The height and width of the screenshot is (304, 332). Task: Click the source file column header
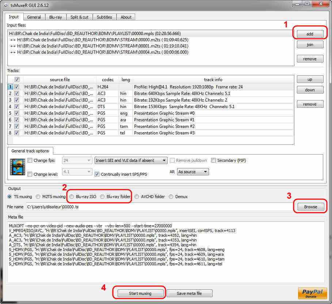tap(60, 79)
